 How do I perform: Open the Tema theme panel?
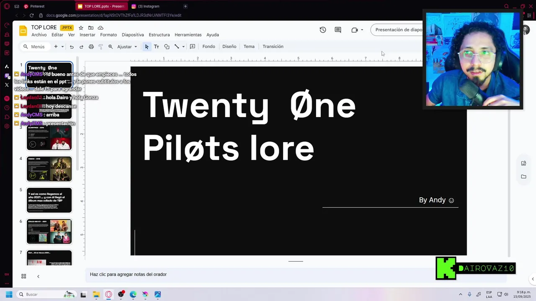click(249, 46)
